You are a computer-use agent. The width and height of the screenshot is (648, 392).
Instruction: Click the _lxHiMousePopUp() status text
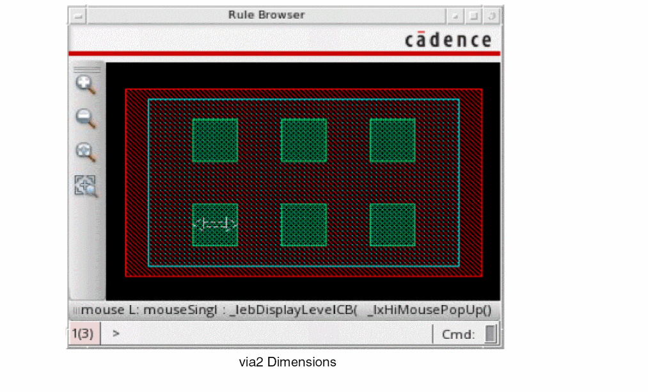pos(429,310)
